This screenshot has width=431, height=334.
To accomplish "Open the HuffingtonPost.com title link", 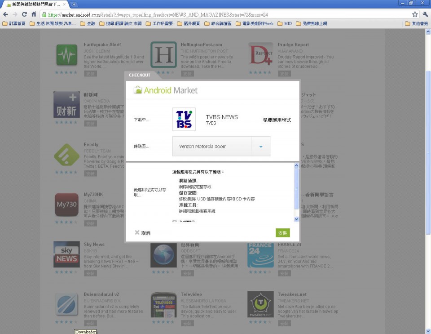I will click(202, 45).
